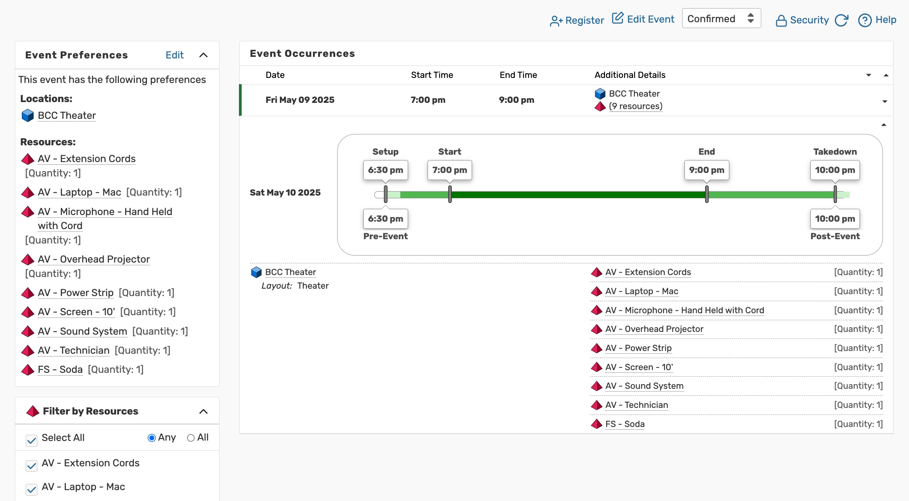Click the Security lock icon
The height and width of the screenshot is (501, 909).
pos(781,21)
